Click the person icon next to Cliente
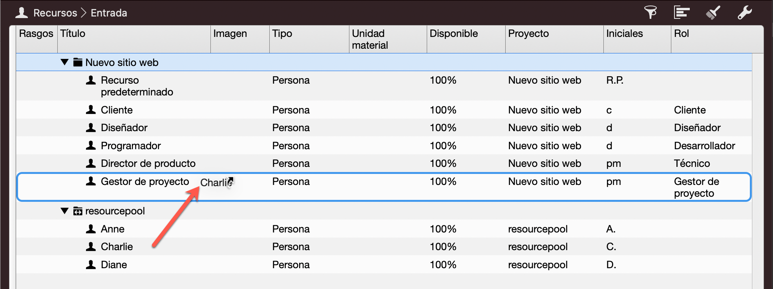Screen dimensions: 773x289 pyautogui.click(x=90, y=109)
